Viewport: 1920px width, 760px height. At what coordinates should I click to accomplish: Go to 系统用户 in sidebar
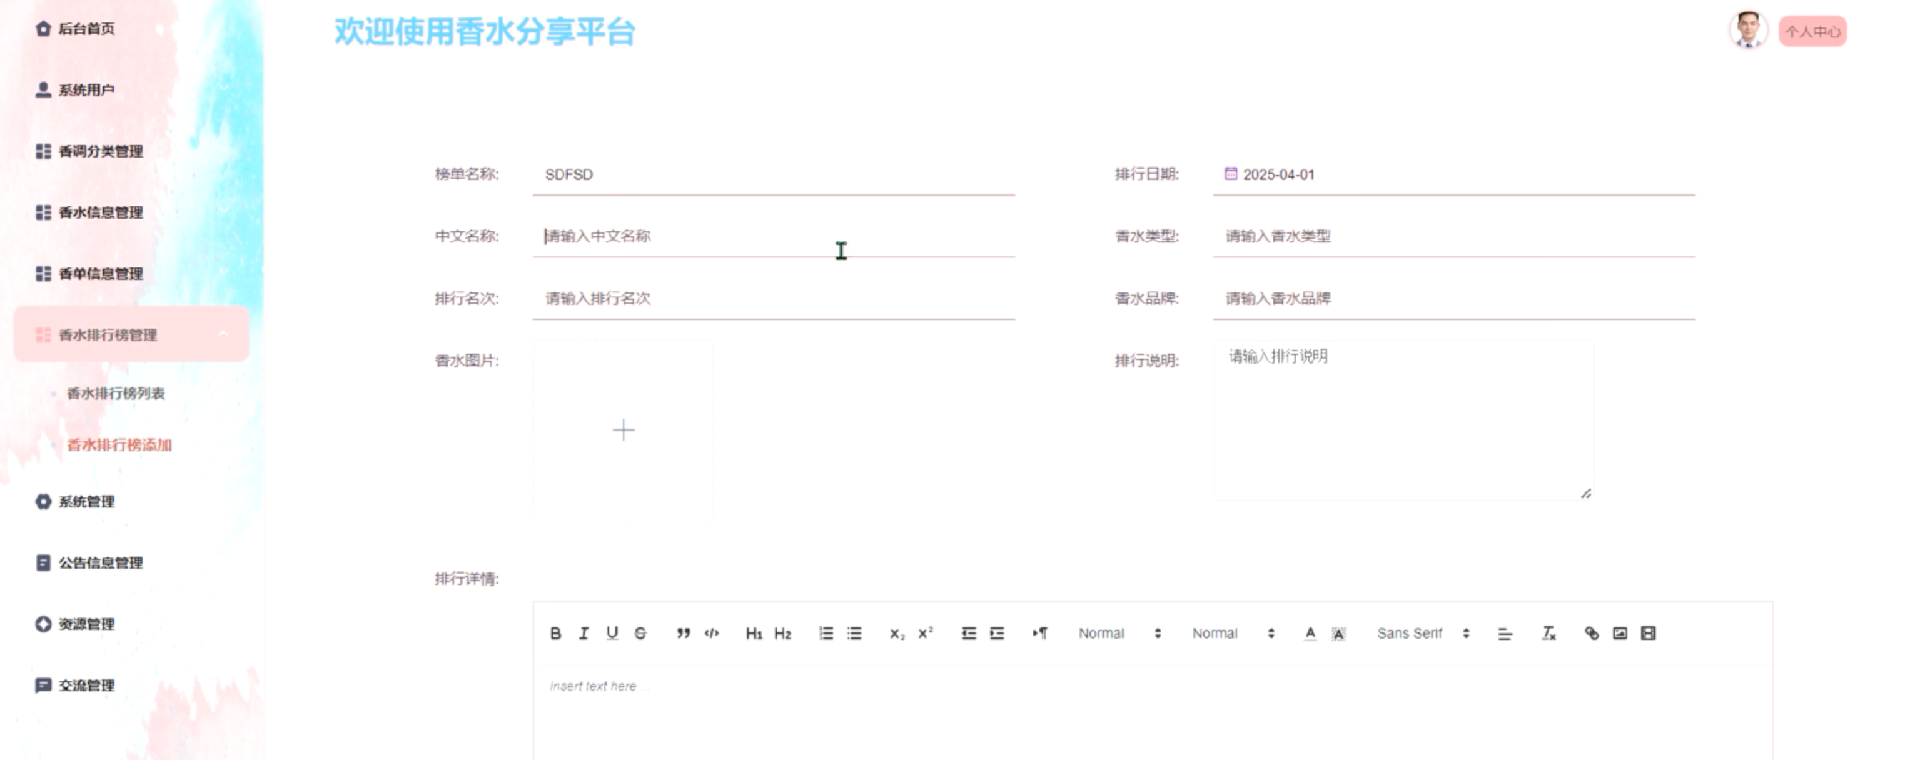coord(86,90)
